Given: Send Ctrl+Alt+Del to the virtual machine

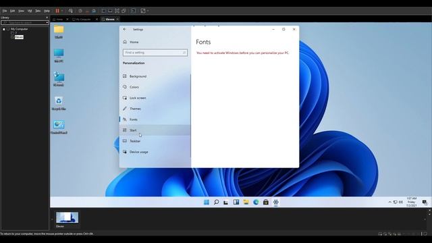Looking at the screenshot, I should 70,11.
